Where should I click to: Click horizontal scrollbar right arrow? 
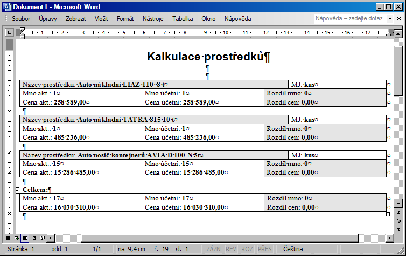point(390,238)
